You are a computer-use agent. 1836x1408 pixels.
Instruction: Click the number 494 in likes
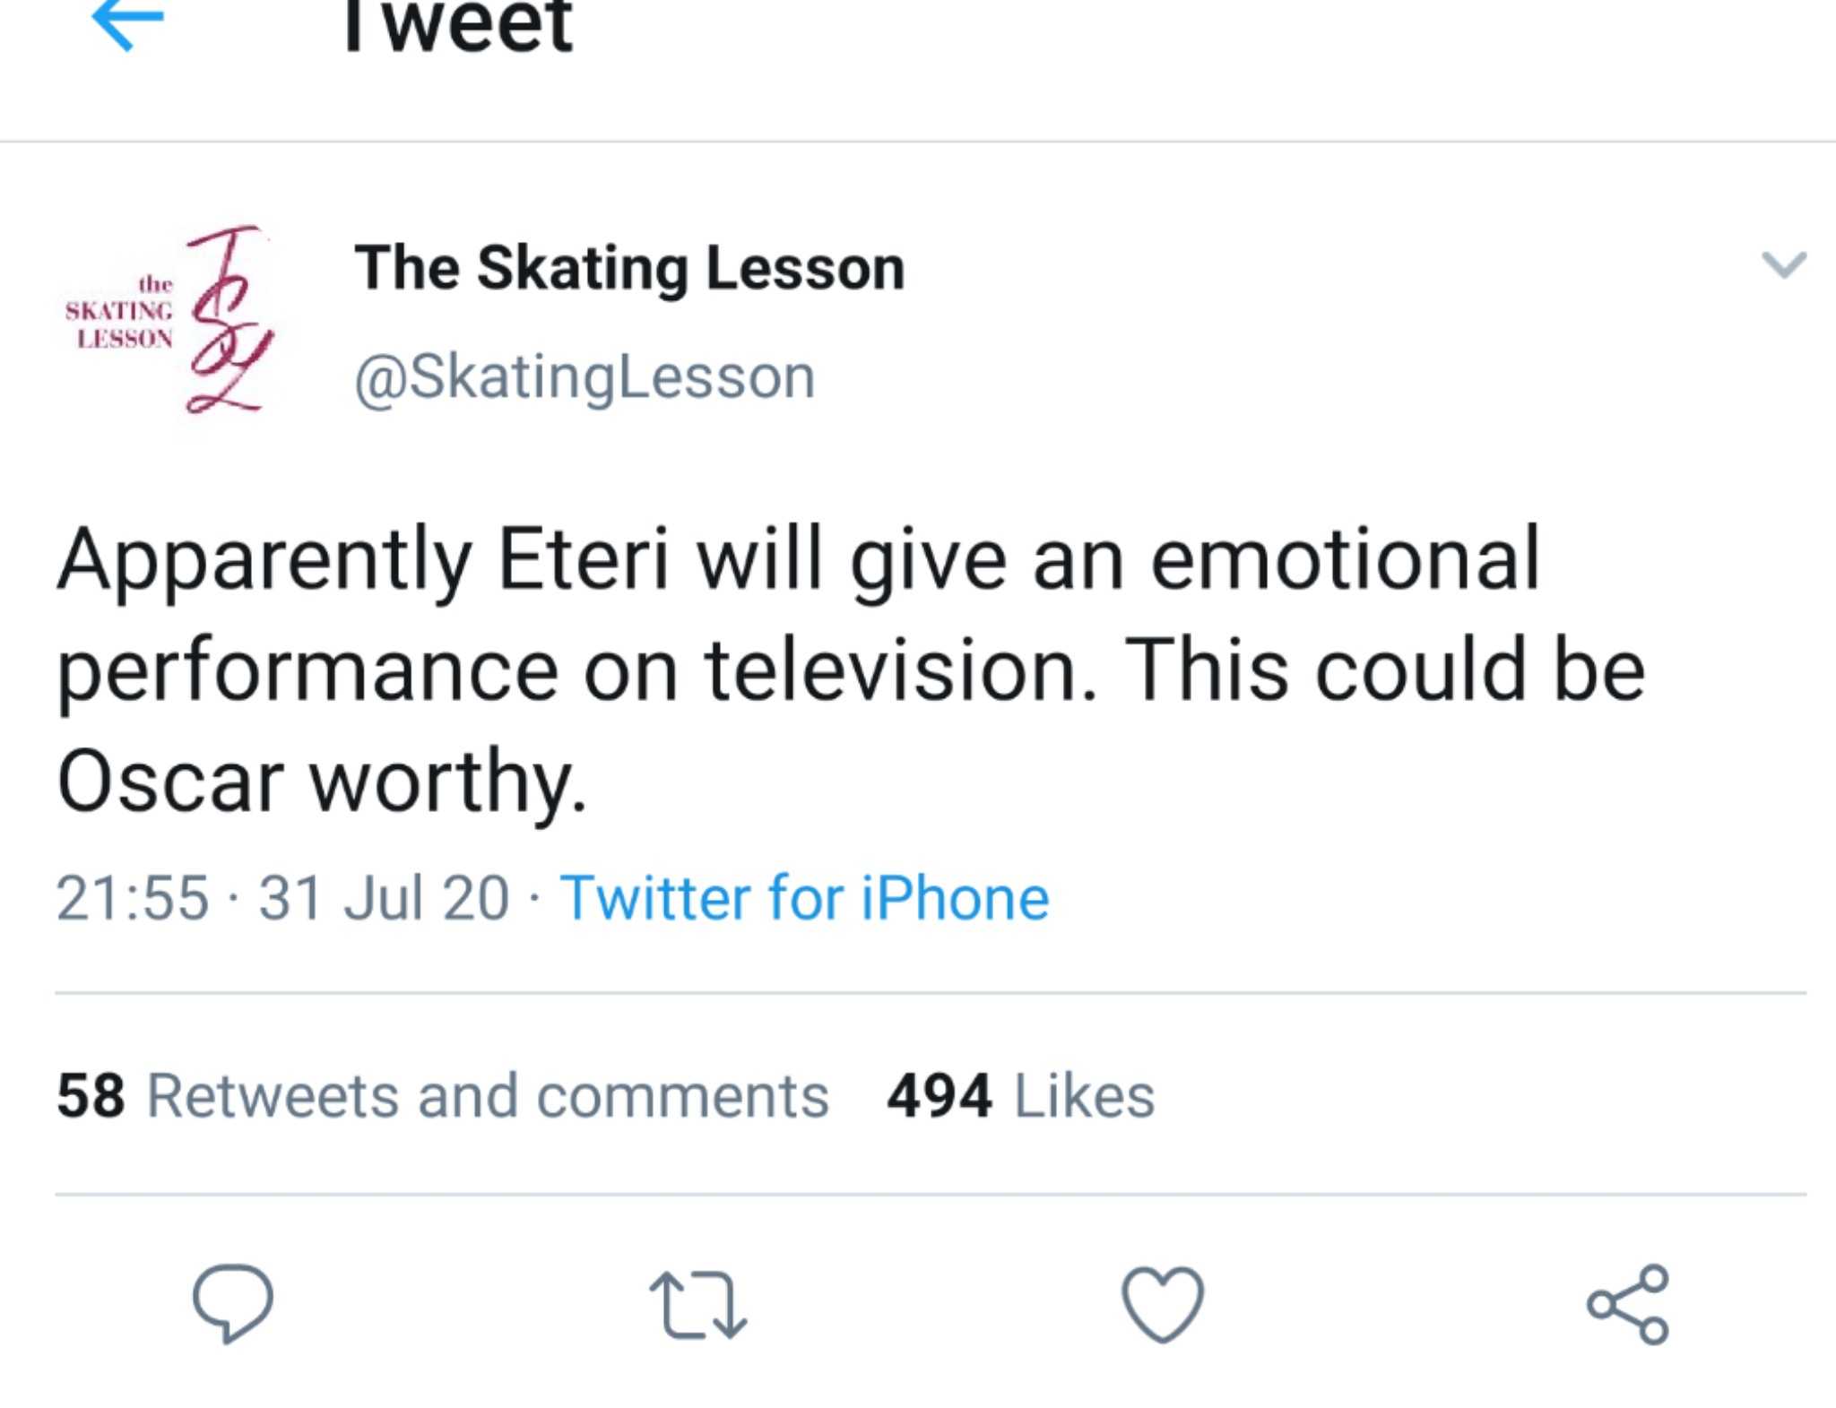[939, 1095]
